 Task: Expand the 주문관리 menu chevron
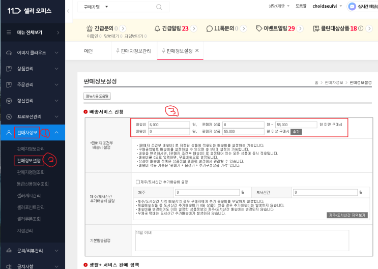pos(56,84)
